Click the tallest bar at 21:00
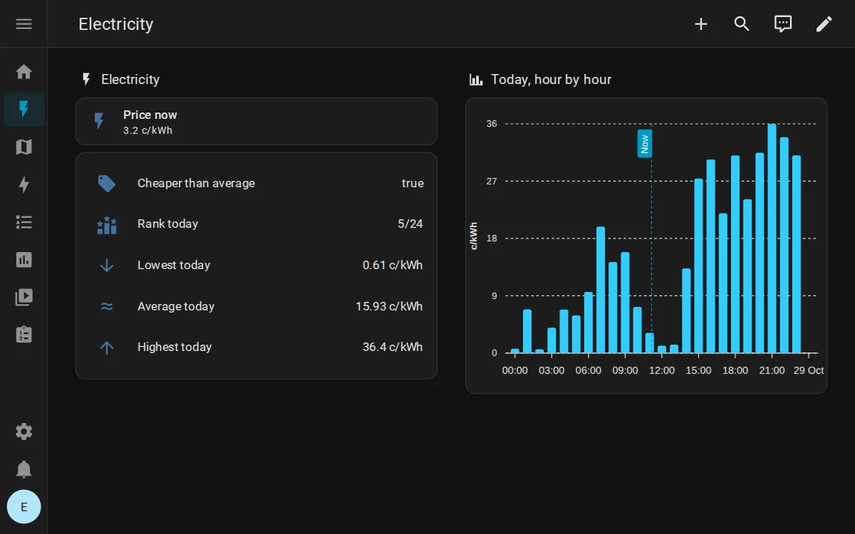Screen dimensions: 855x534 pos(772,239)
